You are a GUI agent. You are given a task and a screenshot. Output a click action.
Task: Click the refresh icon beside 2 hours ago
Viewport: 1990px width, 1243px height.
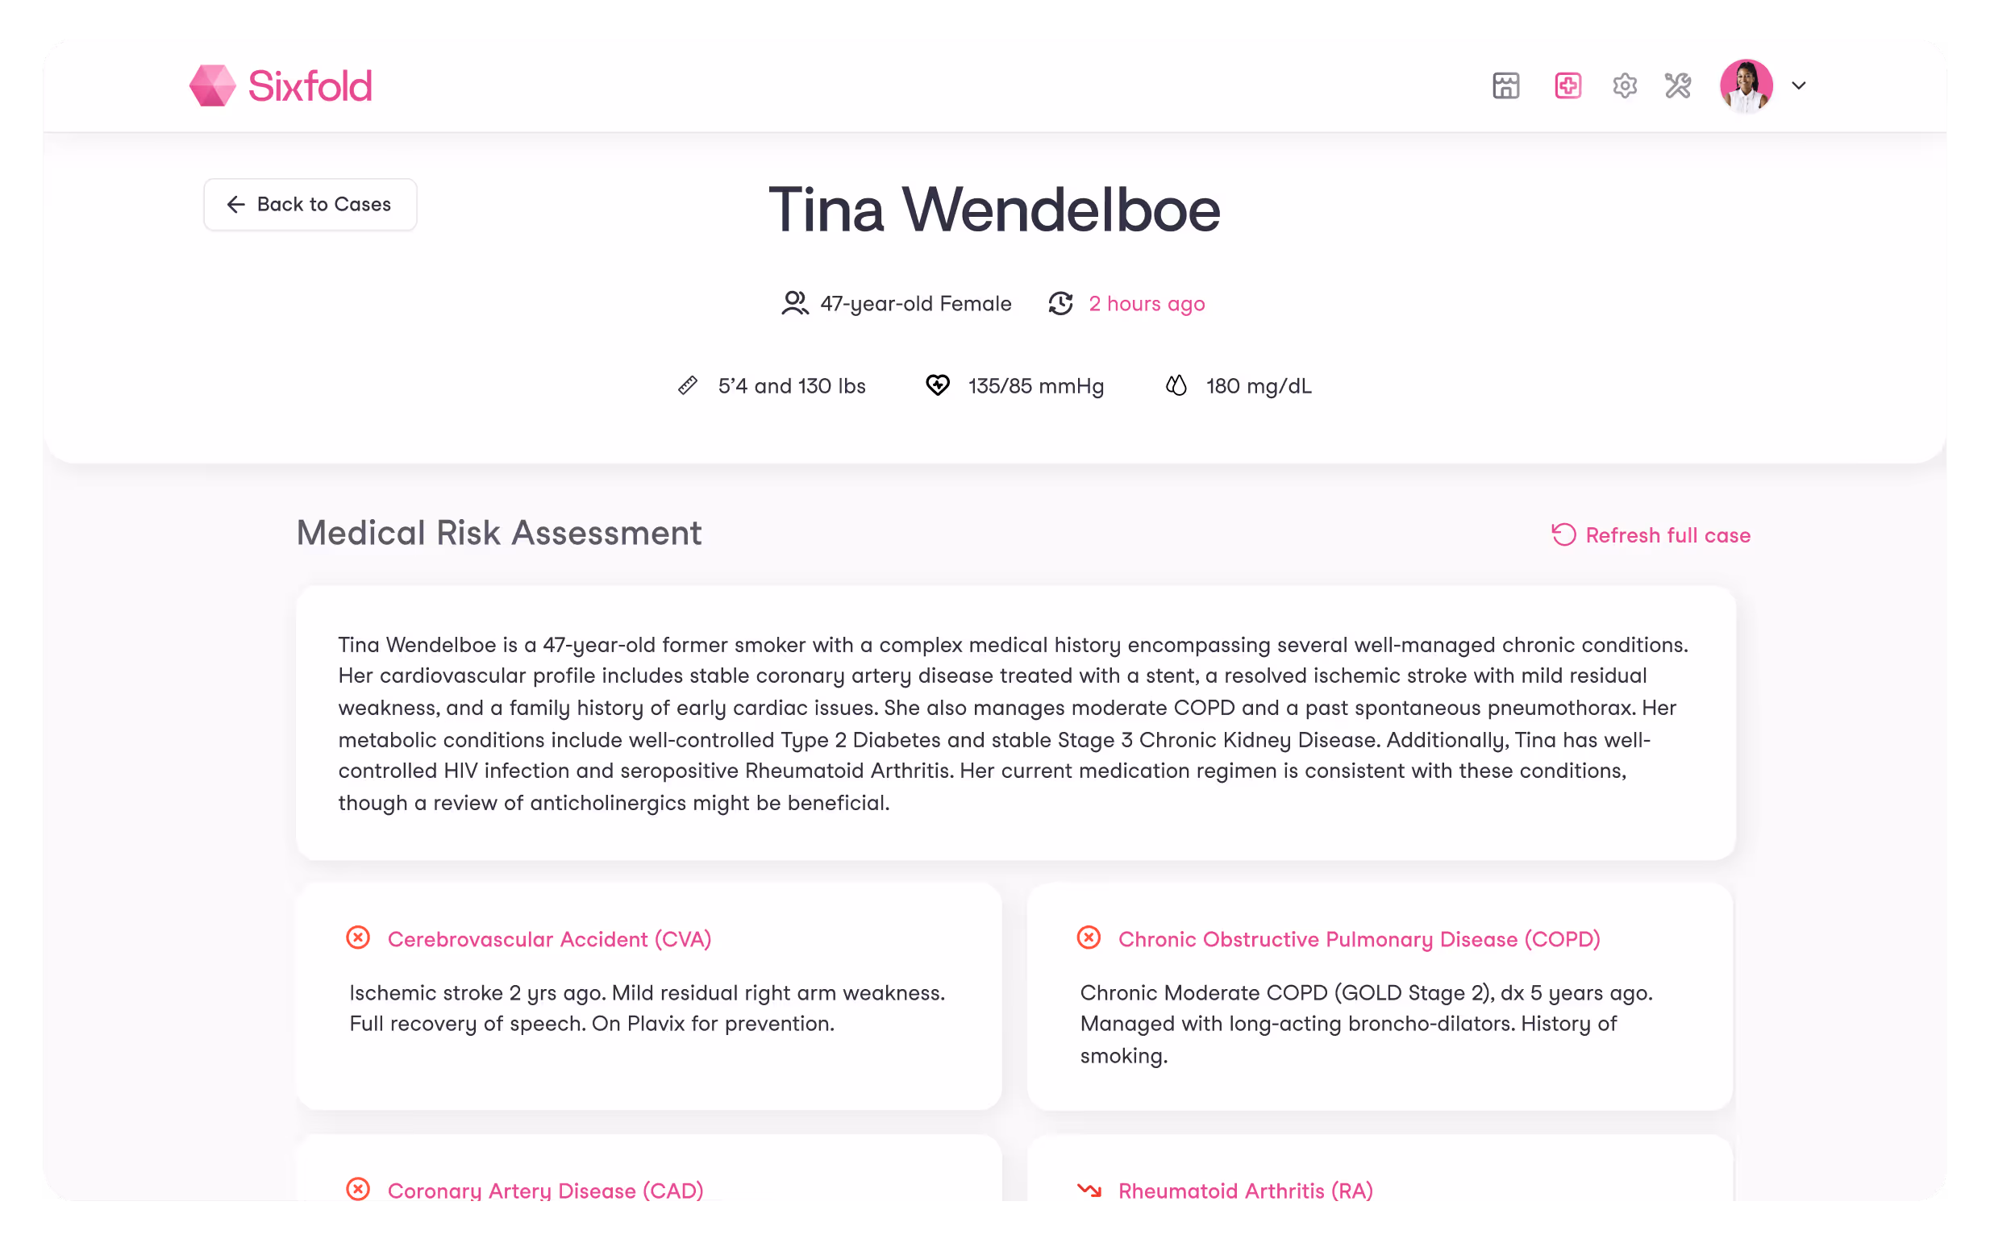(1061, 303)
